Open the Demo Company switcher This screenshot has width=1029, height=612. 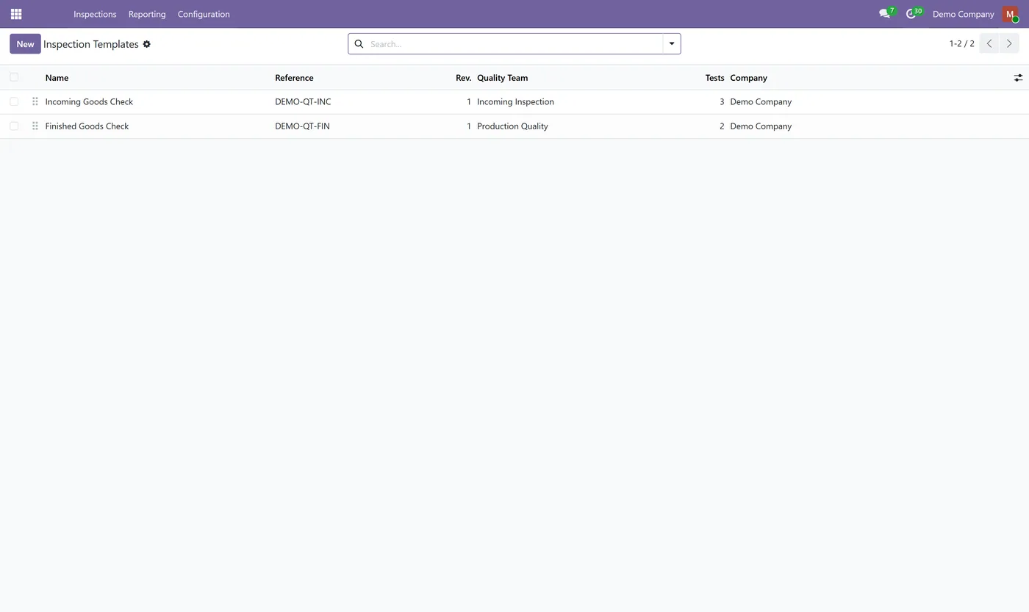[x=963, y=14]
